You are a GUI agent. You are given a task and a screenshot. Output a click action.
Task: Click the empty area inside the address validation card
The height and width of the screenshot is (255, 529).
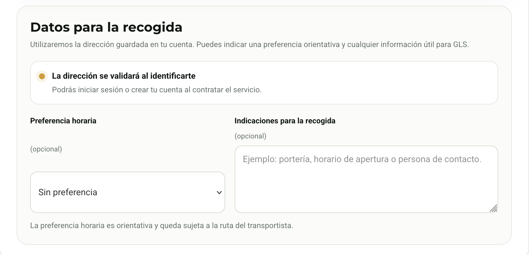pos(378,83)
